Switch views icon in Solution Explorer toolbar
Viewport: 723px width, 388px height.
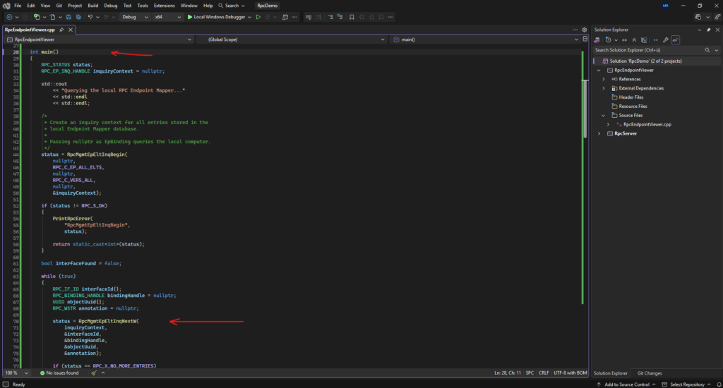(597, 40)
